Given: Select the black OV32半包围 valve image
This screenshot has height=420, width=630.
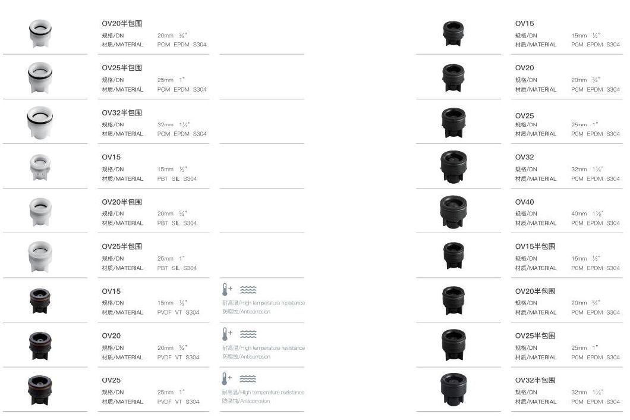Looking at the screenshot, I should coord(453,390).
